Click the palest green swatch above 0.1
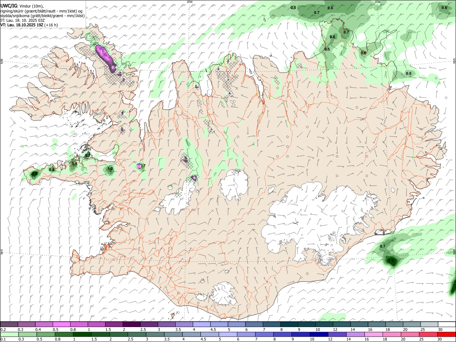The height and width of the screenshot is (342, 456). pyautogui.click(x=9, y=334)
